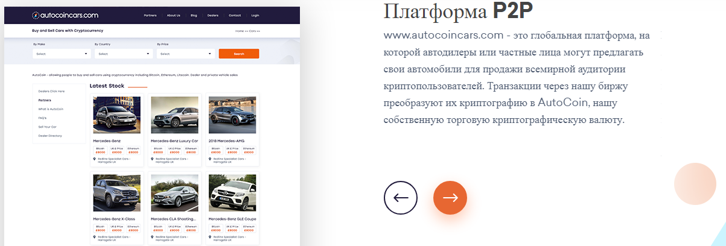Open the 2018 Mercedes-AMG photo
Screen dimensions: 726x246
[x=232, y=115]
